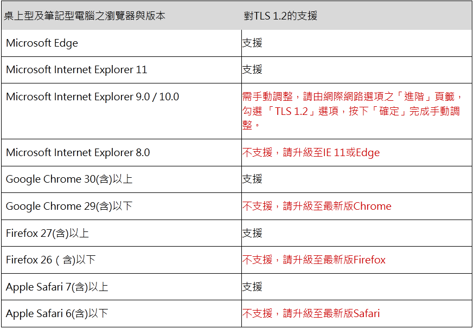Click '支援' in the Chrome 30 row

tap(252, 179)
